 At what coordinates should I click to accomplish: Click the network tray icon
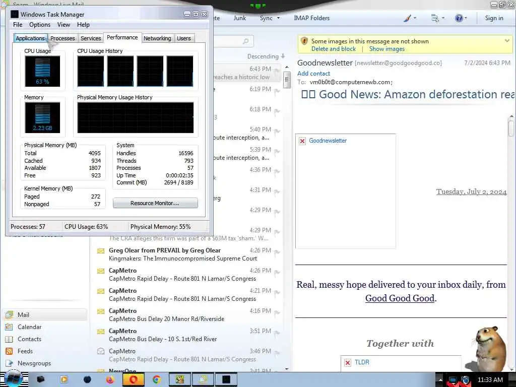(x=453, y=380)
